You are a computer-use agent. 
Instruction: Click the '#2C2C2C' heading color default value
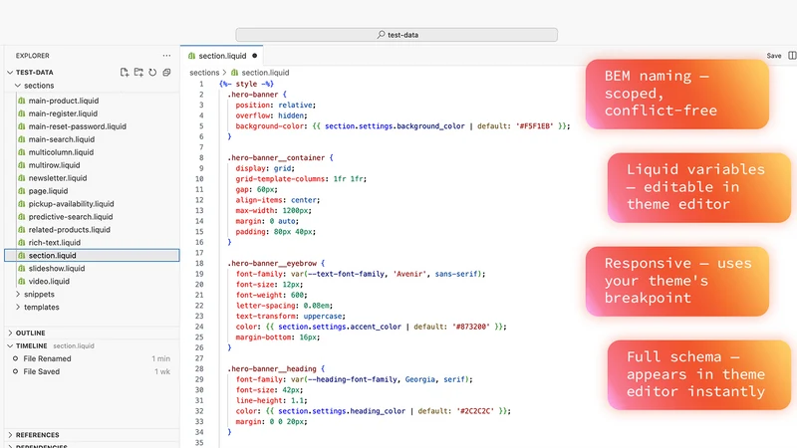click(x=475, y=411)
